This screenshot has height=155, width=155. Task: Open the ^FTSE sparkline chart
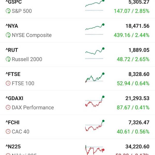tap(95, 78)
